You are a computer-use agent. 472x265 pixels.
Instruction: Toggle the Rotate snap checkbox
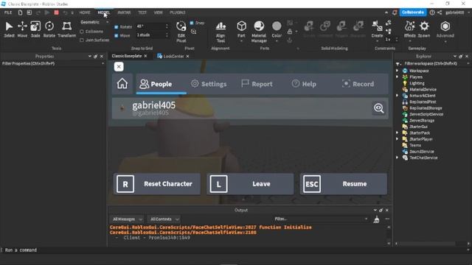tap(117, 26)
